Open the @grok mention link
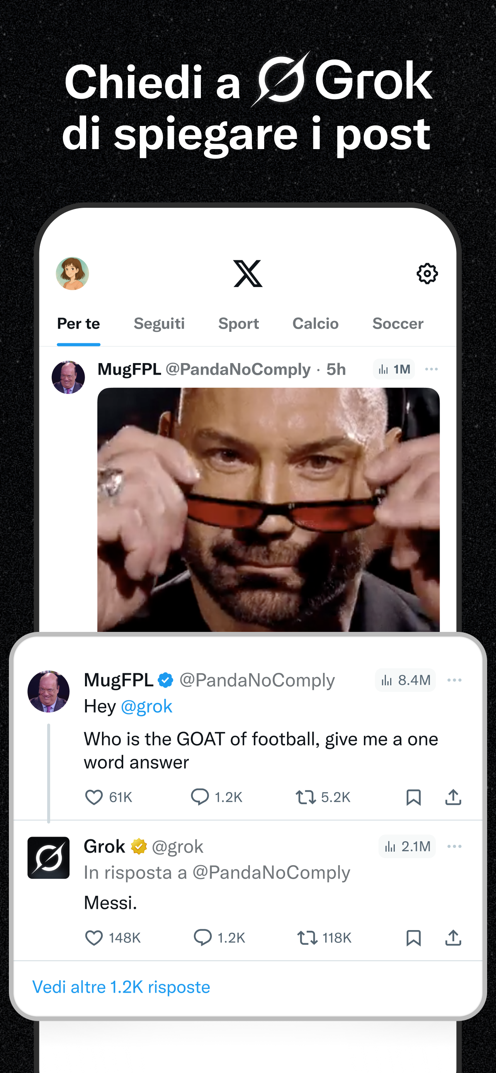Screen dimensions: 496x1073 point(146,706)
